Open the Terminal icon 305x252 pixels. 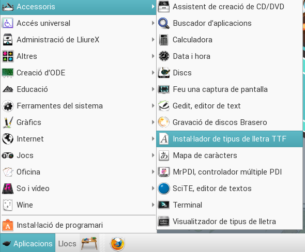click(x=163, y=205)
